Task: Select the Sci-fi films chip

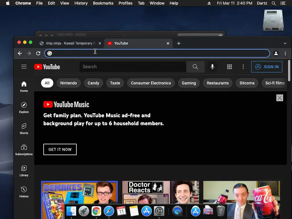Action: click(x=275, y=83)
